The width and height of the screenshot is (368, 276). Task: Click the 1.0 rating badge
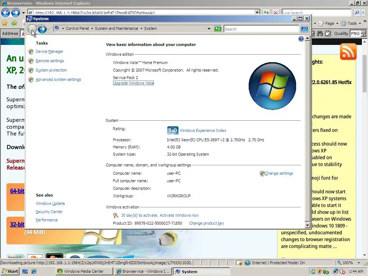pos(172,130)
